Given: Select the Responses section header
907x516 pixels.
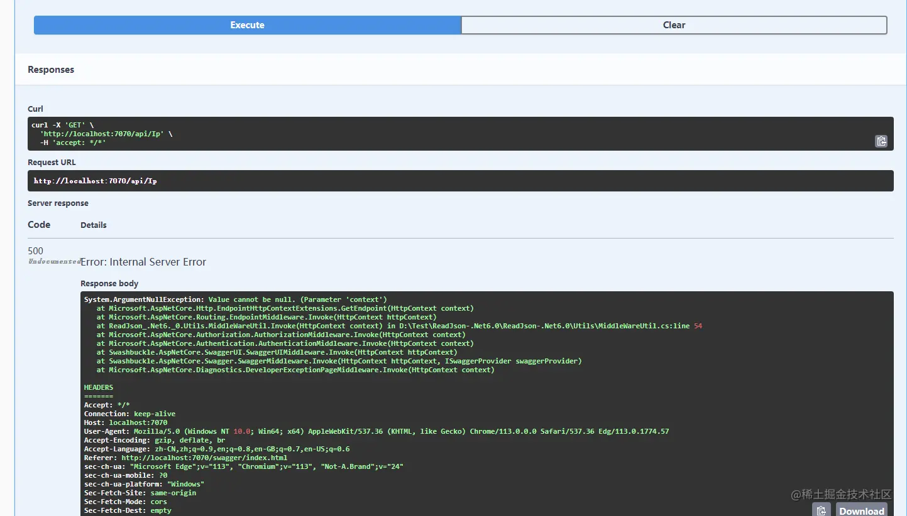Looking at the screenshot, I should click(x=51, y=70).
